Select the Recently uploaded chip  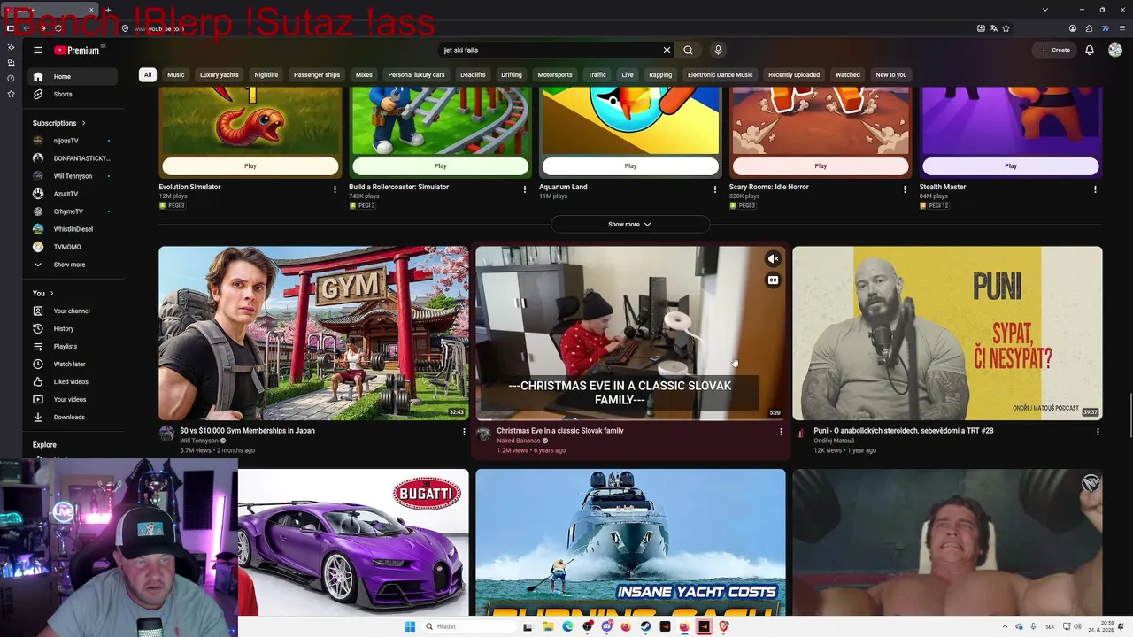[x=794, y=75]
